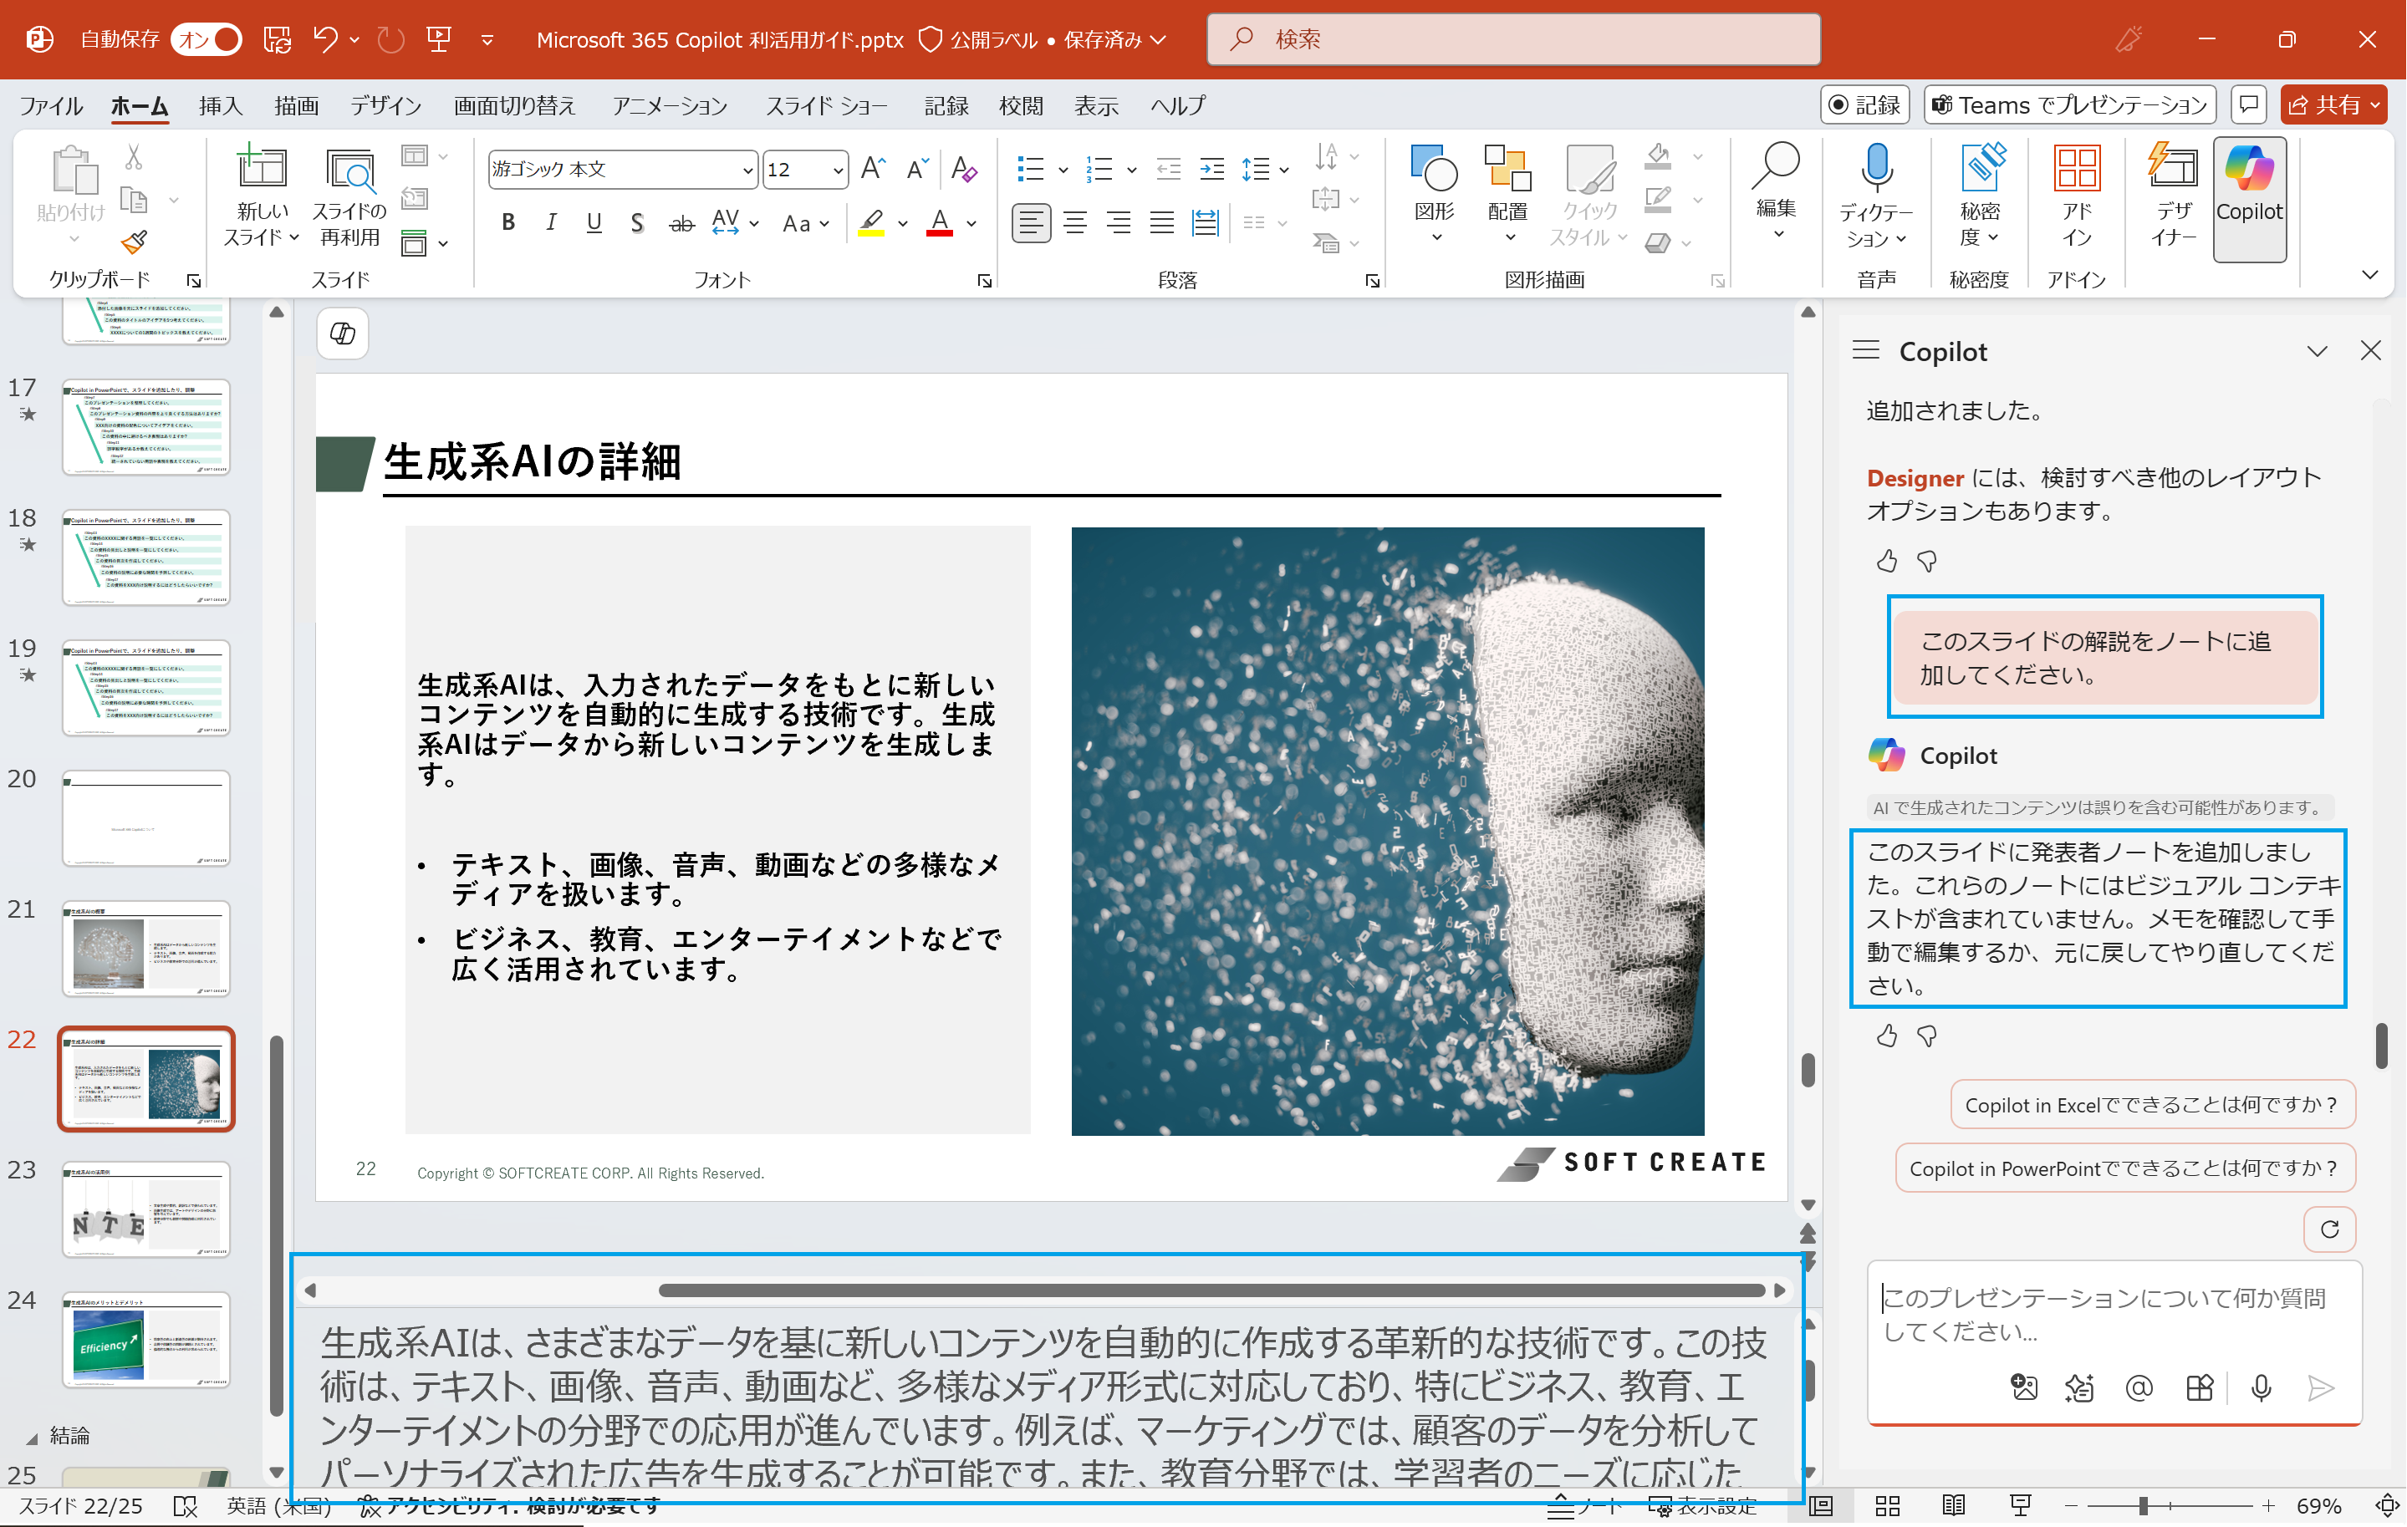Start Dictation with the microphone icon

point(1876,168)
